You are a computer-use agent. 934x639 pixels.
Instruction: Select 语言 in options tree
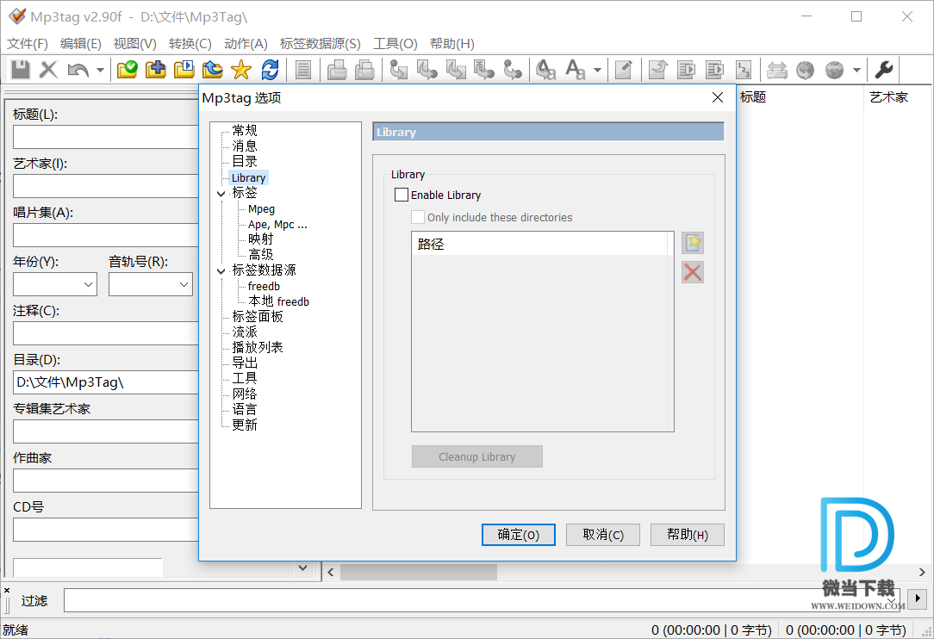pos(245,409)
